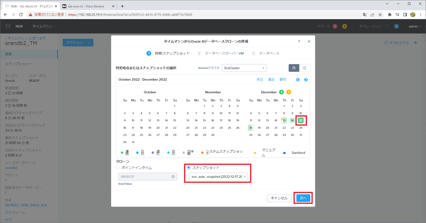The height and width of the screenshot is (223, 426).
Task: Click the browser back arrow
Action: [x=6, y=15]
